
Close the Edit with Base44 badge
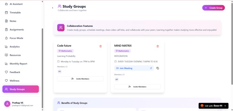point(225,105)
